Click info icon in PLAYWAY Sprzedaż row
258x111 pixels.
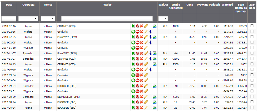[x=150, y=53]
